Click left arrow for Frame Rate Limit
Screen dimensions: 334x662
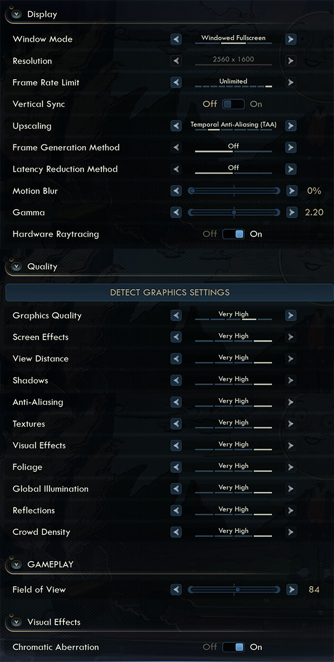[x=176, y=83]
